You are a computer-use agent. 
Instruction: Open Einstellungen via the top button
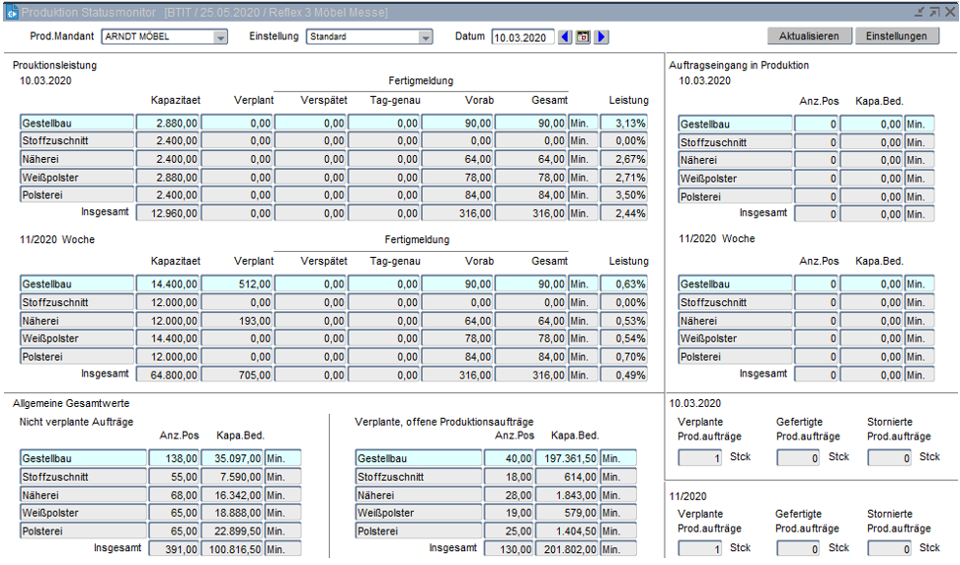[x=896, y=37]
